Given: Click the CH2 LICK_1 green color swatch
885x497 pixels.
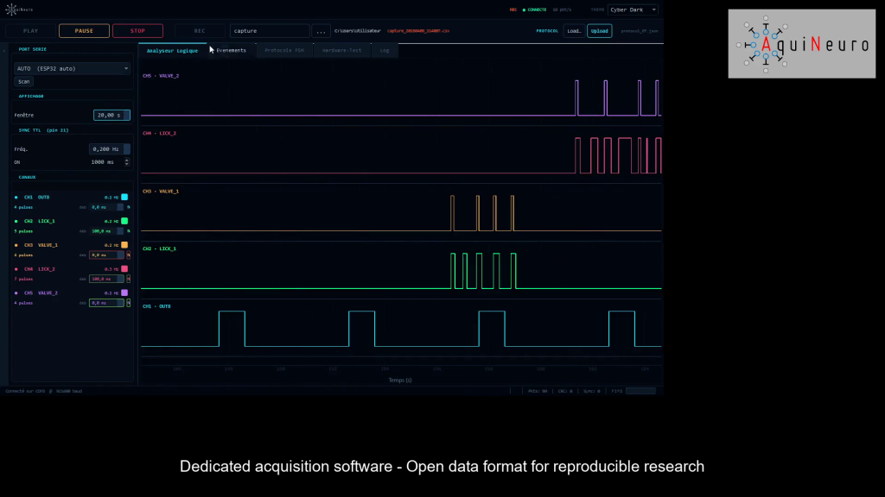Looking at the screenshot, I should (124, 221).
